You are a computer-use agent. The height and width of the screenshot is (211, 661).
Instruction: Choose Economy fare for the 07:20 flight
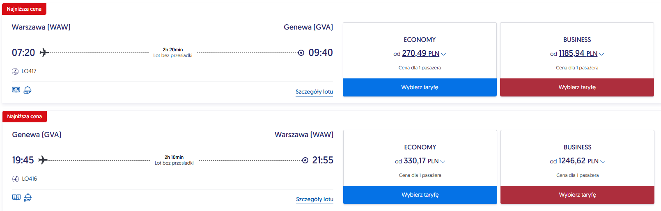420,87
